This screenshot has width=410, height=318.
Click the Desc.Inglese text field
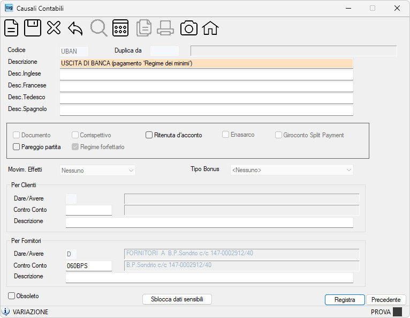point(207,75)
